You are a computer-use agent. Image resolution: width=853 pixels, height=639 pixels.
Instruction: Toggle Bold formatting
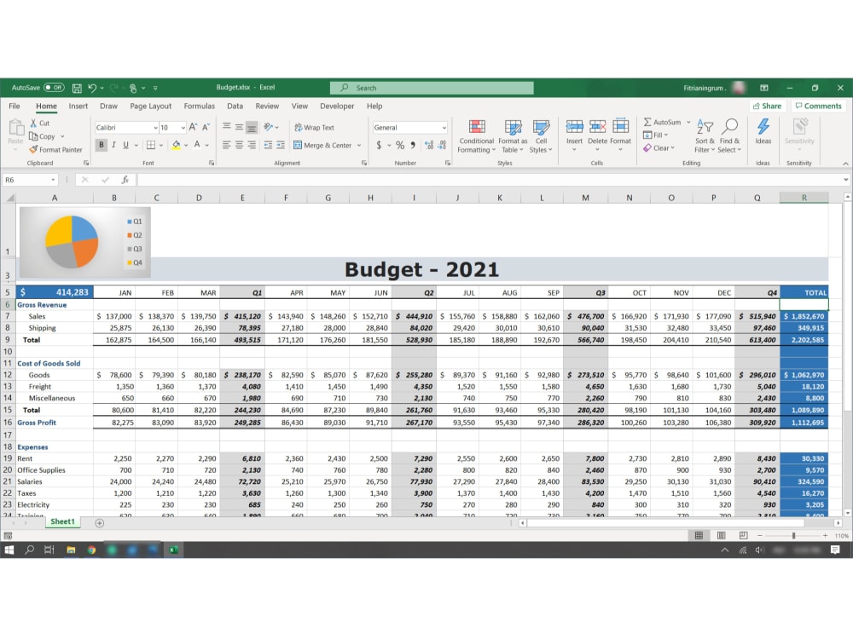tap(102, 145)
